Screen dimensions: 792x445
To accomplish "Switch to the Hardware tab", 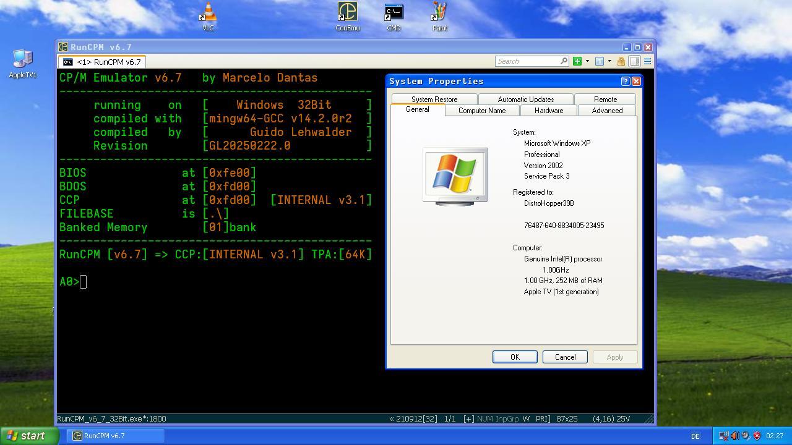I will click(549, 110).
